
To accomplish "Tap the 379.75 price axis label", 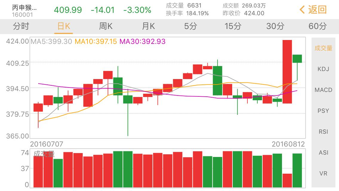I will pos(18,114).
